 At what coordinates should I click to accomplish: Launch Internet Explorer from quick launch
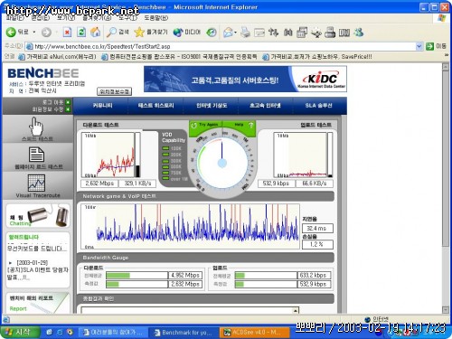(60, 332)
